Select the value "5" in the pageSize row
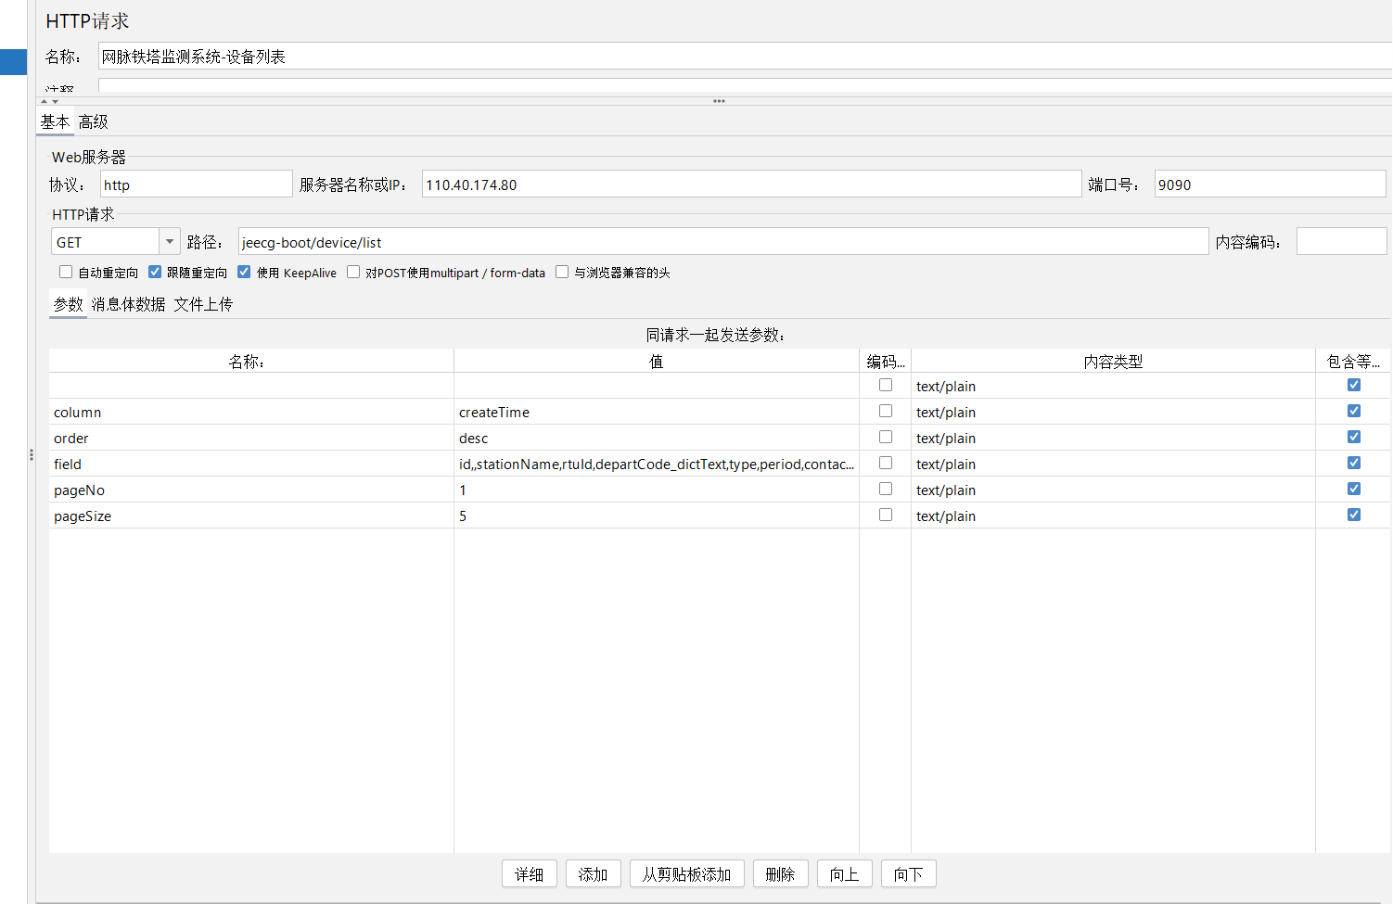Viewport: 1393px width, 904px height. (x=657, y=516)
